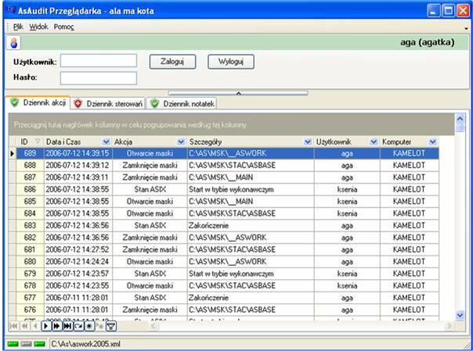Screen dimensions: 473x351
Task: Click ksenia user cell in row 678
Action: [x=347, y=285]
